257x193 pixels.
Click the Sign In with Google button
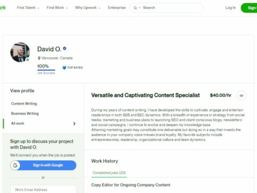pos(43,165)
